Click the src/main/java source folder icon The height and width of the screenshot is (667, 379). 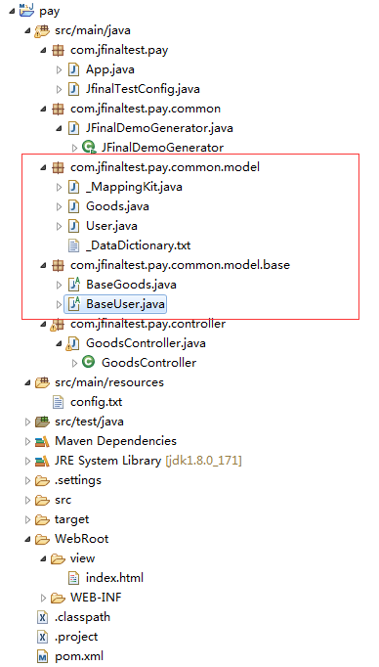coord(42,30)
